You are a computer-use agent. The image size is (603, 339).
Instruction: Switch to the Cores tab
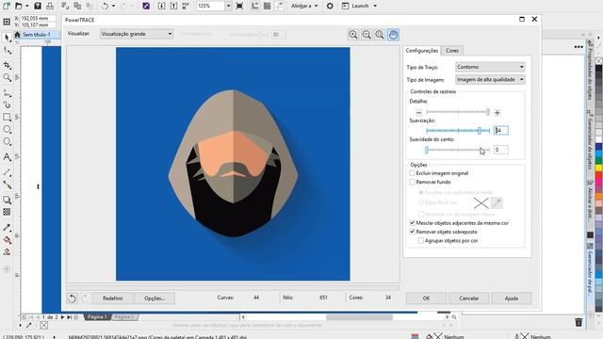(x=452, y=51)
